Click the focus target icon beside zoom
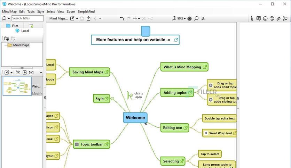 [x=189, y=18]
